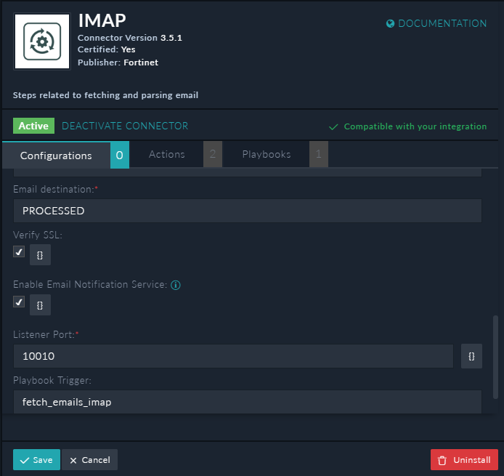
Task: Click the Save button
Action: click(x=36, y=459)
